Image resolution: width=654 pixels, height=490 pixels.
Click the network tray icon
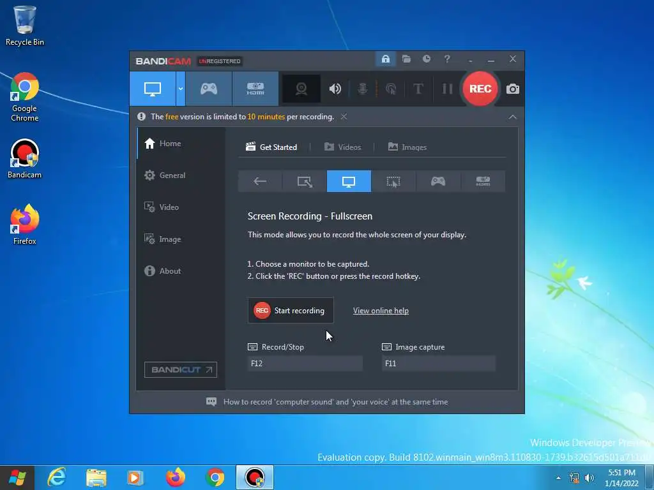click(574, 478)
